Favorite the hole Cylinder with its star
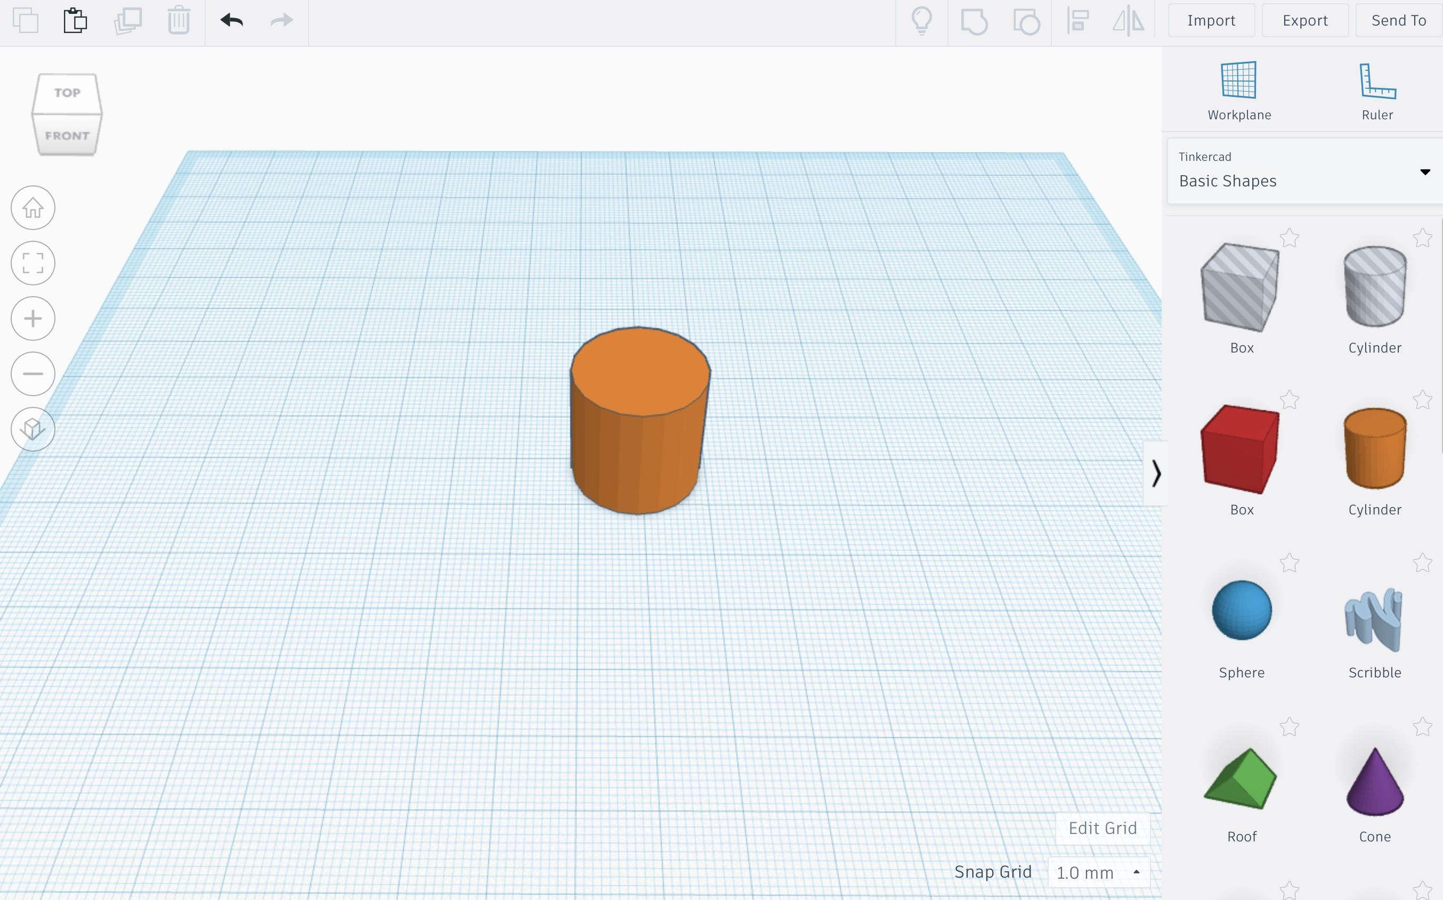 tap(1423, 238)
